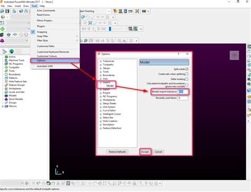Click the play simulation button
The height and width of the screenshot is (192, 251).
click(x=94, y=28)
